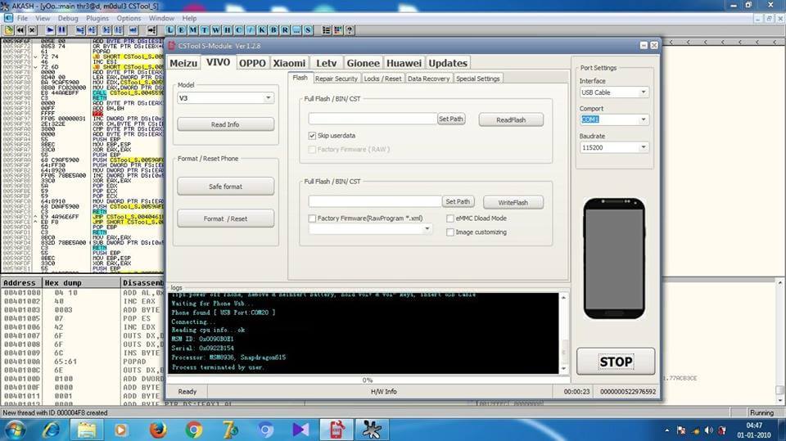Enable Factory Firmware(RawProgram *.xml) checkbox
786x441 pixels.
point(312,218)
